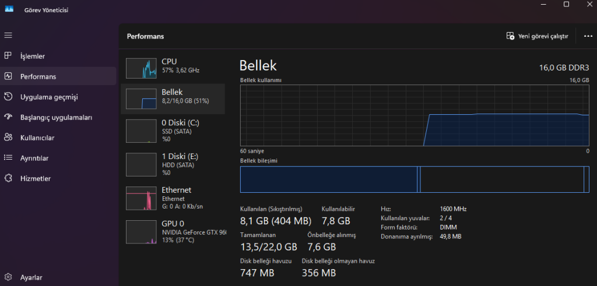597x286 pixels.
Task: Select 1 Diski (E:) HDD entry
Action: tap(173, 164)
